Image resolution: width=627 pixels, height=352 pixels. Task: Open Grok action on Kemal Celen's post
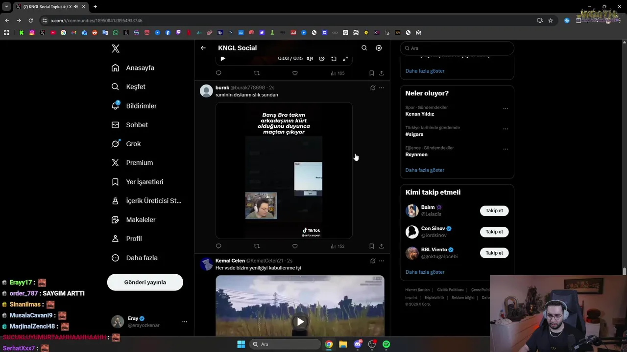click(x=373, y=261)
